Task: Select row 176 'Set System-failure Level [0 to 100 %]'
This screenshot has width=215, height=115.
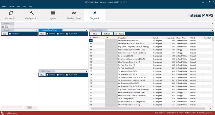Action: pyautogui.click(x=150, y=80)
